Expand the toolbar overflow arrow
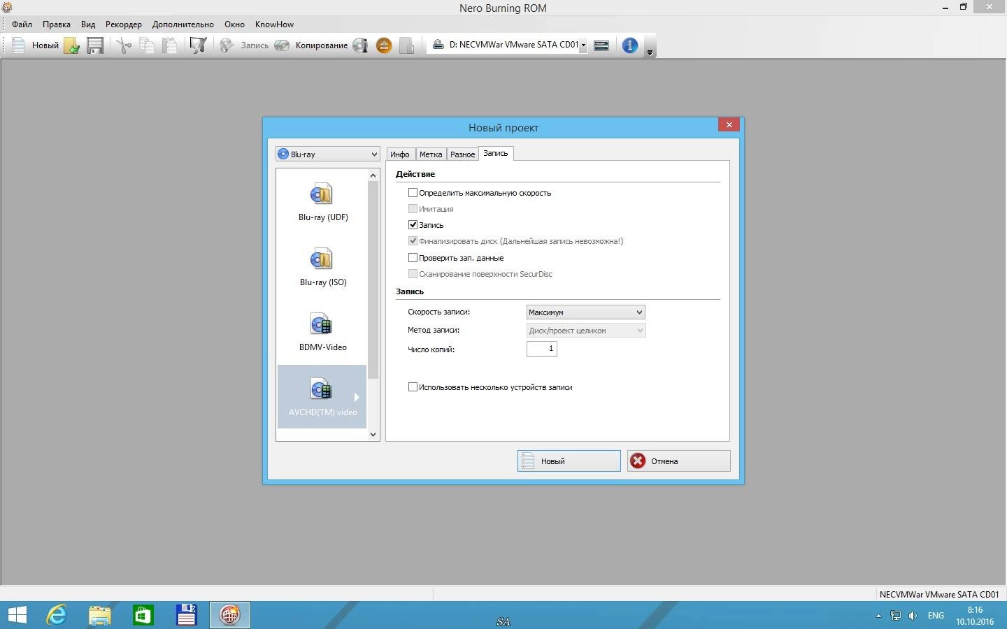The width and height of the screenshot is (1007, 629). click(650, 52)
